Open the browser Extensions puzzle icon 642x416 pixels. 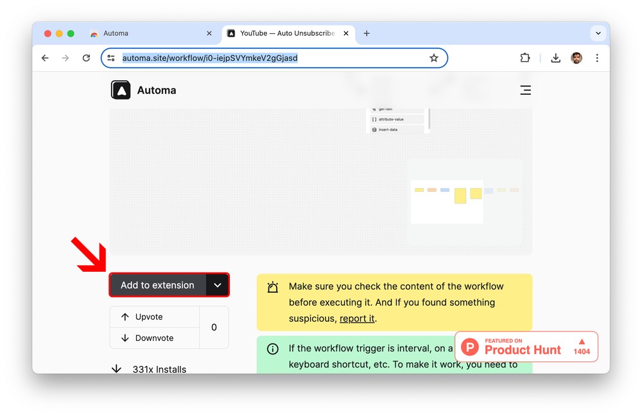pos(525,58)
